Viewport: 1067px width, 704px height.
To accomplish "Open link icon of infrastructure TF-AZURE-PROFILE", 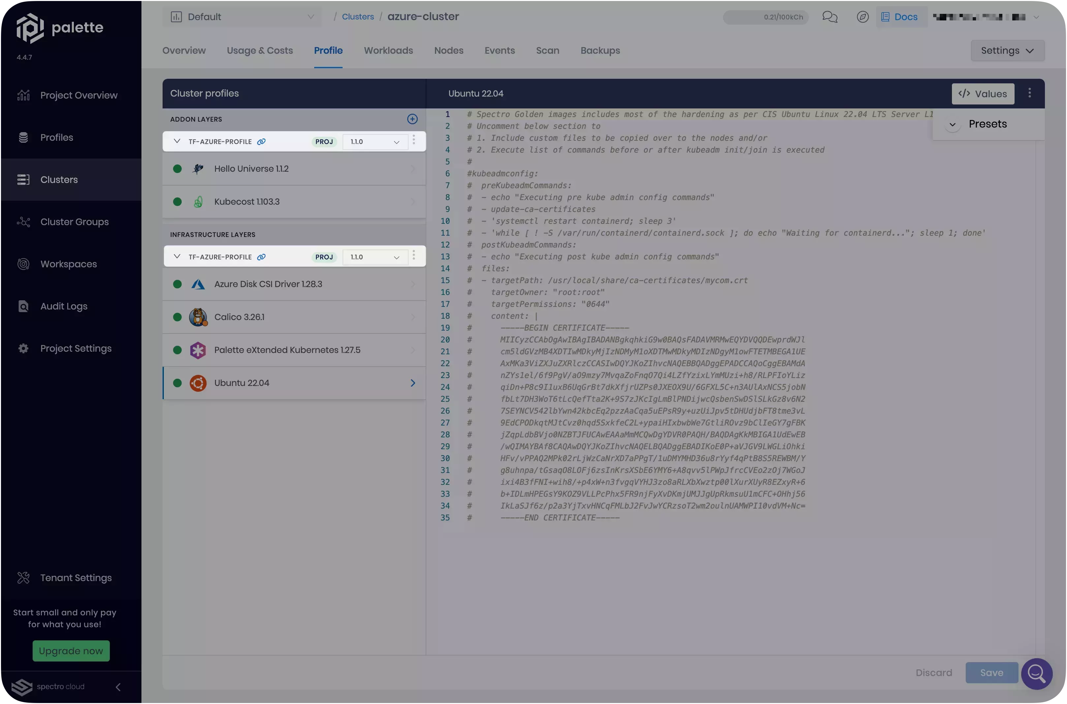I will [x=261, y=257].
